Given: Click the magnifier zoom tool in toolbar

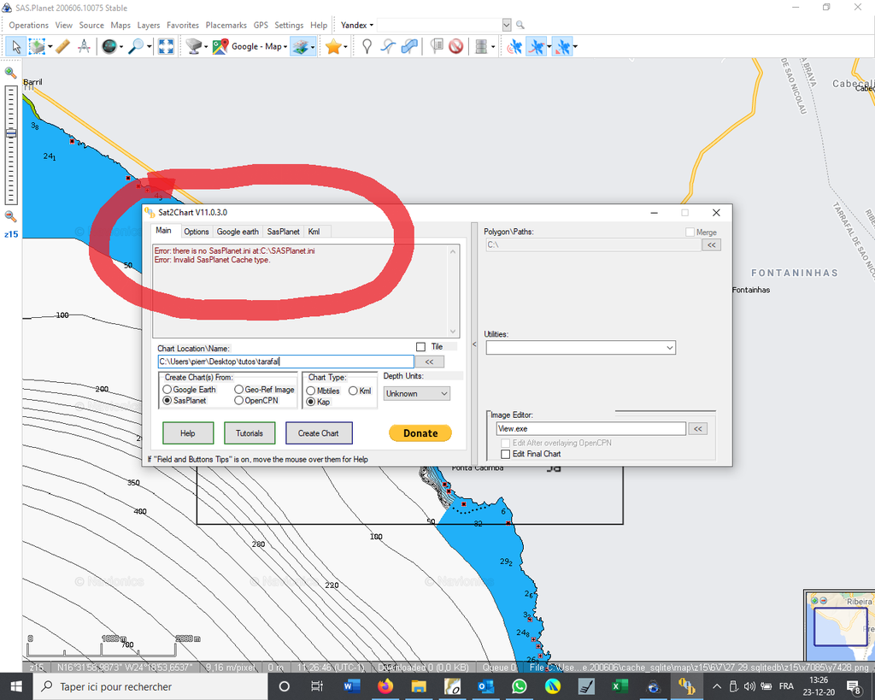Looking at the screenshot, I should [x=136, y=47].
